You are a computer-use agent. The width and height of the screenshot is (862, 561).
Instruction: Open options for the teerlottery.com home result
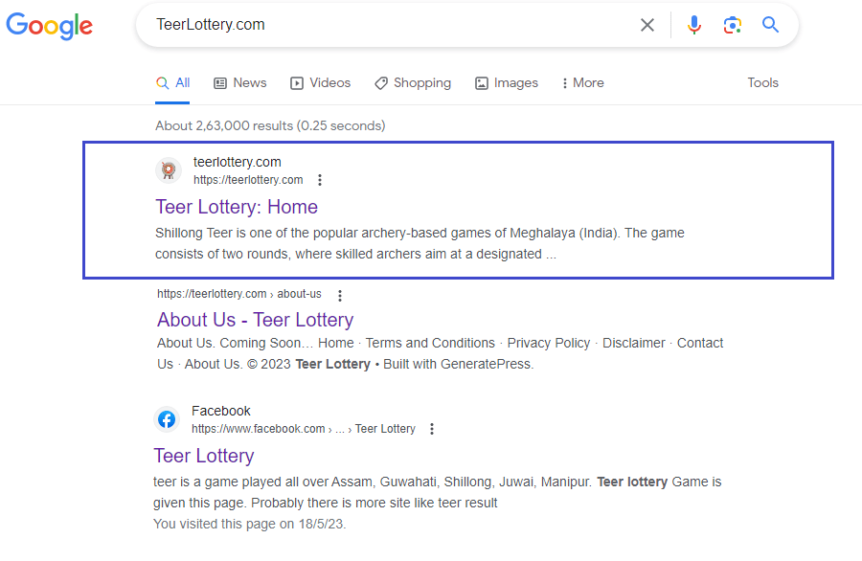tap(320, 180)
